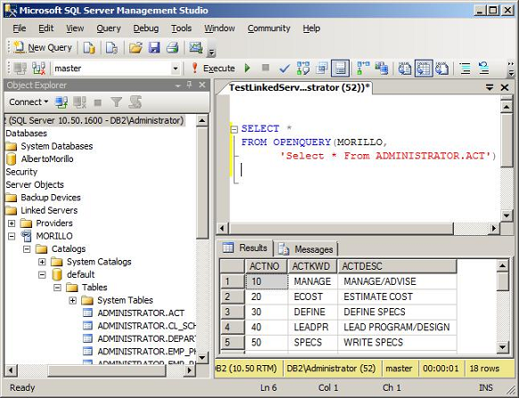Click the Object Explorer Stop icon
This screenshot has height=398, width=519.
97,102
